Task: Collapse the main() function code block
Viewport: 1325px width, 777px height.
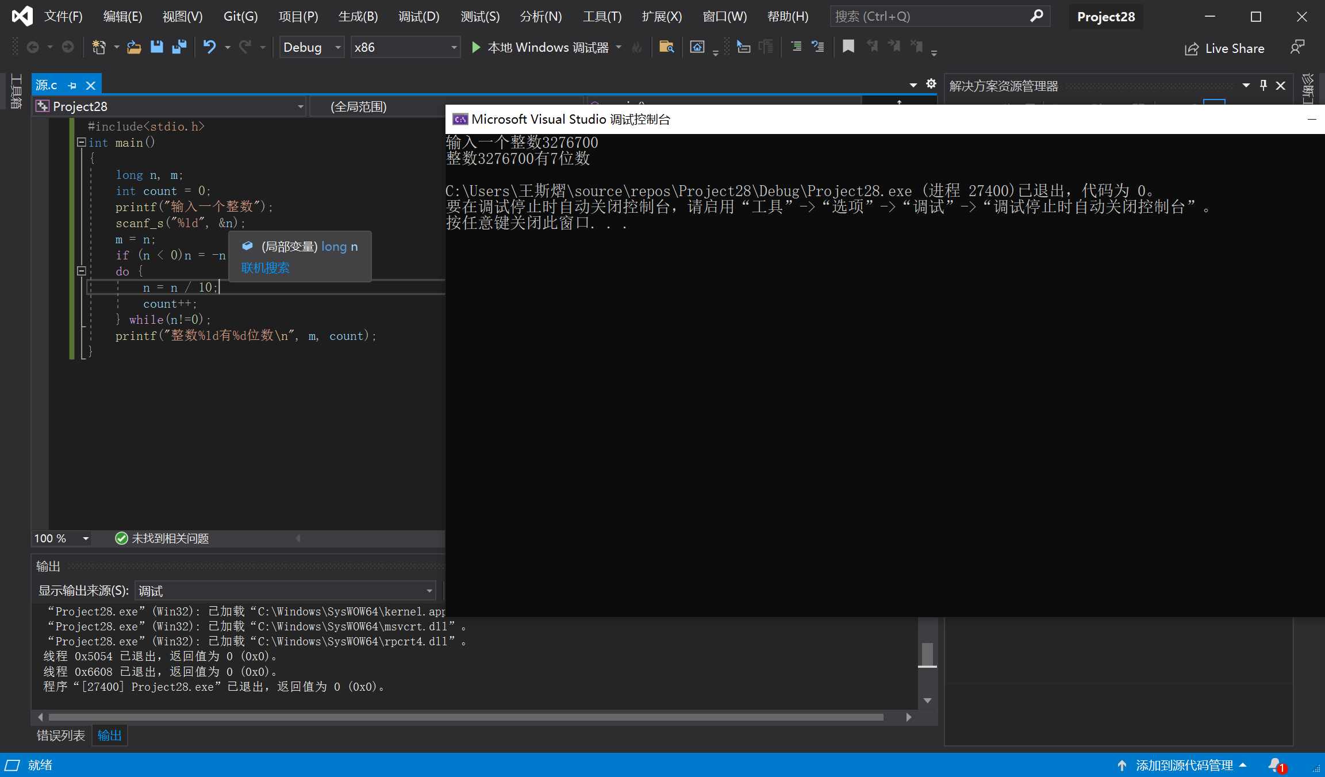Action: 81,142
